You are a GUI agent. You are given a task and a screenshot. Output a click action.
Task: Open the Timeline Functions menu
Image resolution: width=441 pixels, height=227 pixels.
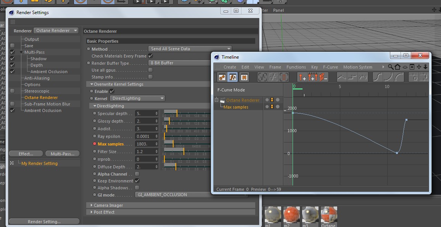(296, 67)
